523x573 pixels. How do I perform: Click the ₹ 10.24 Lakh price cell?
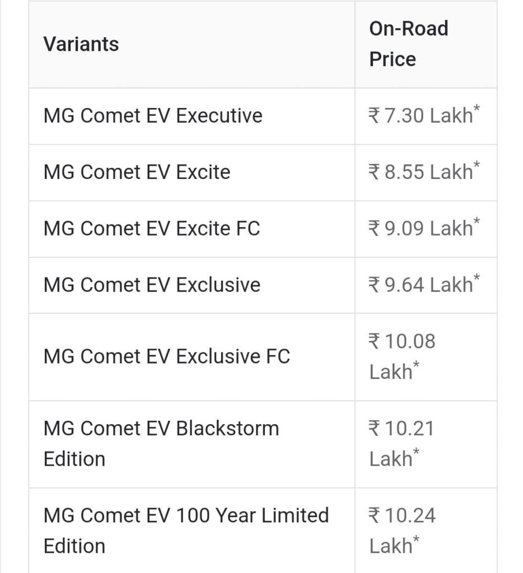tap(401, 530)
